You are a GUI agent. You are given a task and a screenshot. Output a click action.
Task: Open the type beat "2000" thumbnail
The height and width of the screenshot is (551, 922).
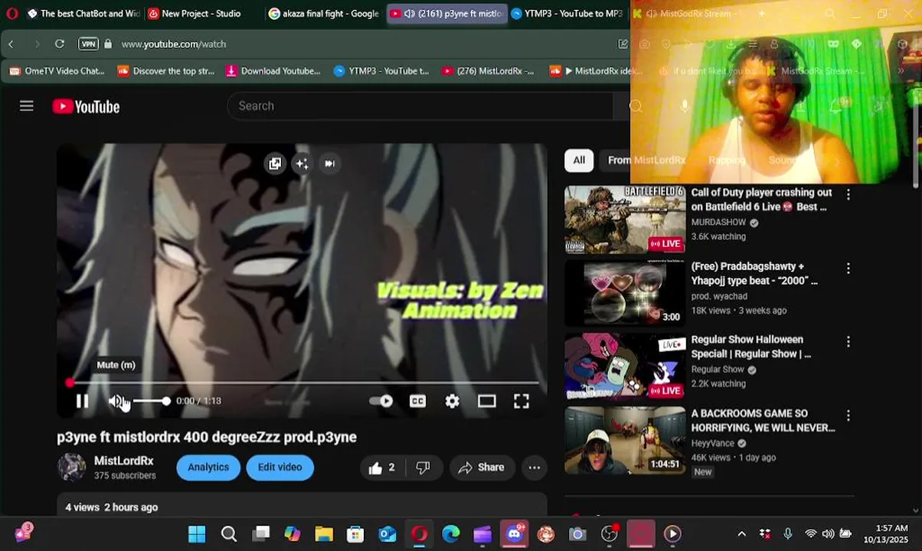coord(625,293)
